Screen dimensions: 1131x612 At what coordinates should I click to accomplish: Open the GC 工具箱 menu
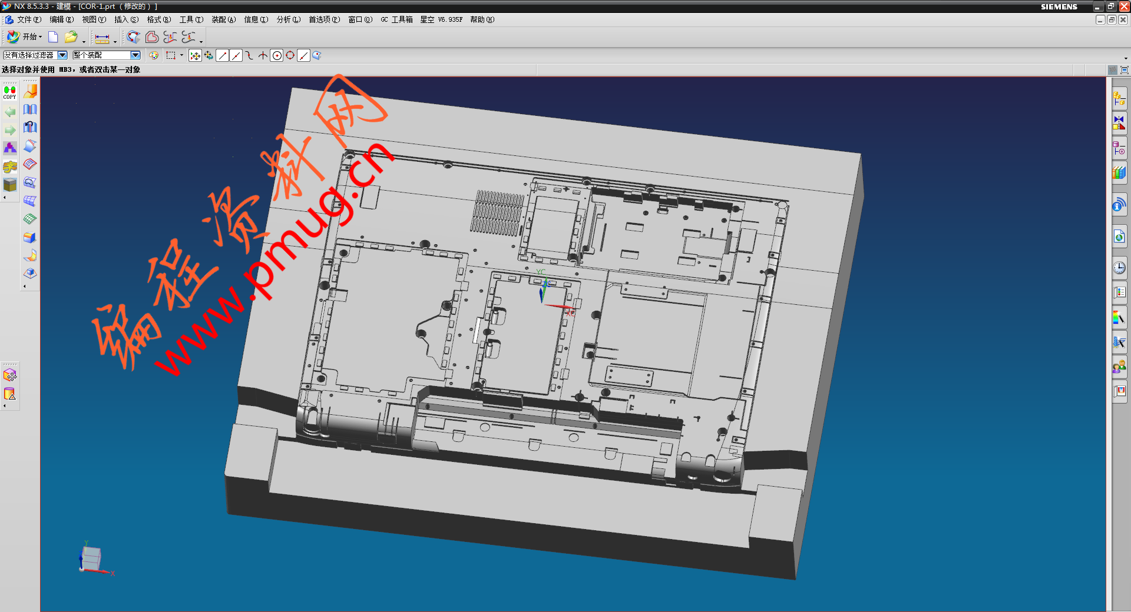396,19
